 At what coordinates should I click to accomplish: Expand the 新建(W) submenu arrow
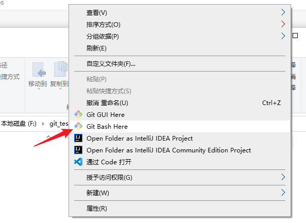pos(283,193)
